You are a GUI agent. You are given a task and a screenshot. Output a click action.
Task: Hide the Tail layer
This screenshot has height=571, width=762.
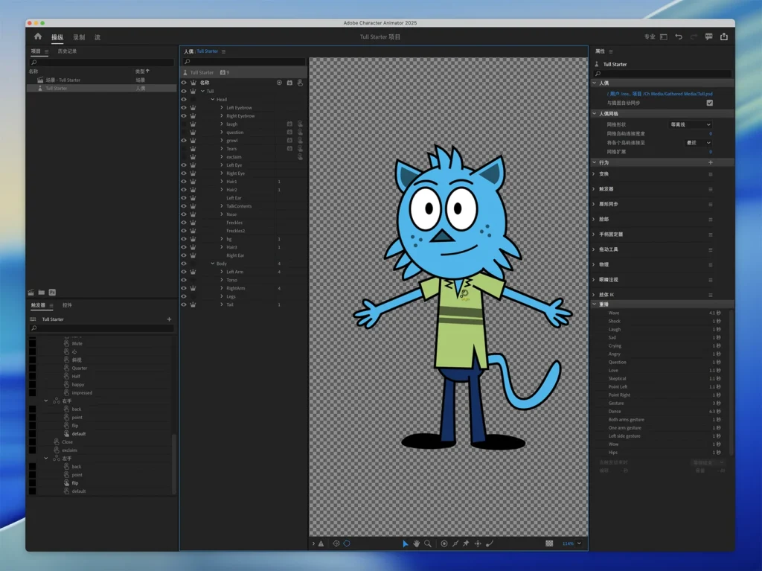184,304
